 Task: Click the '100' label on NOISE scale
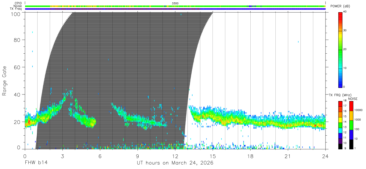[x=356, y=129]
